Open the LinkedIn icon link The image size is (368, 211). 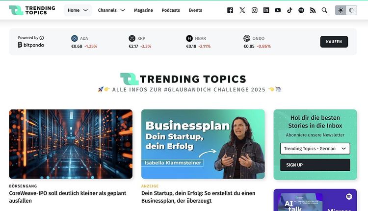266,10
